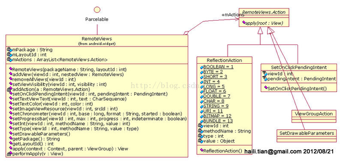
Task: Click the method icon beside setDrawableParameters()
Action: pos(10,133)
